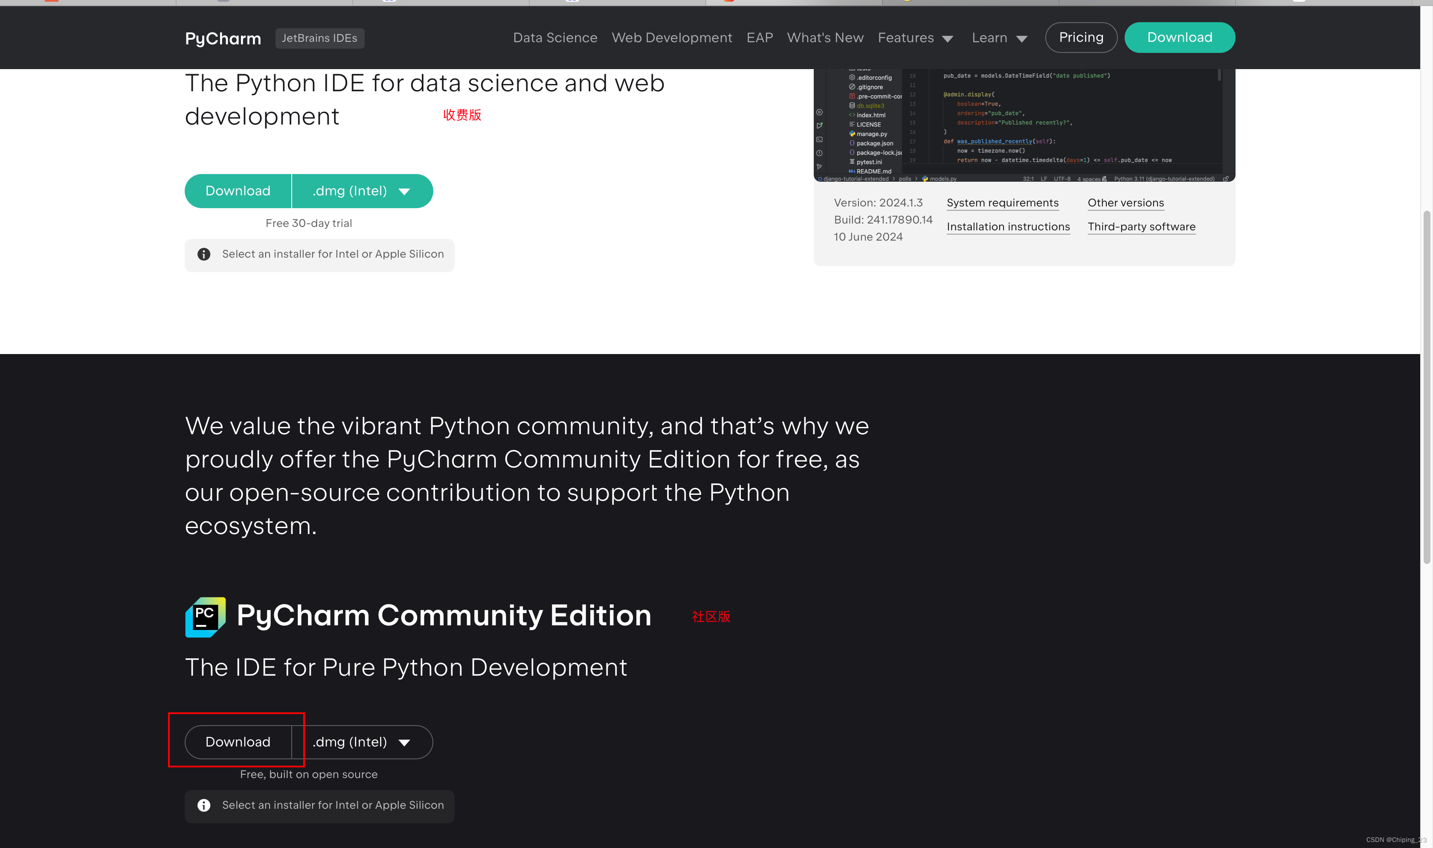1433x848 pixels.
Task: Download PyCharm Community Edition
Action: point(238,742)
